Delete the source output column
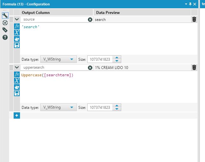Image resolution: width=205 pixels, height=162 pixels. (194, 20)
